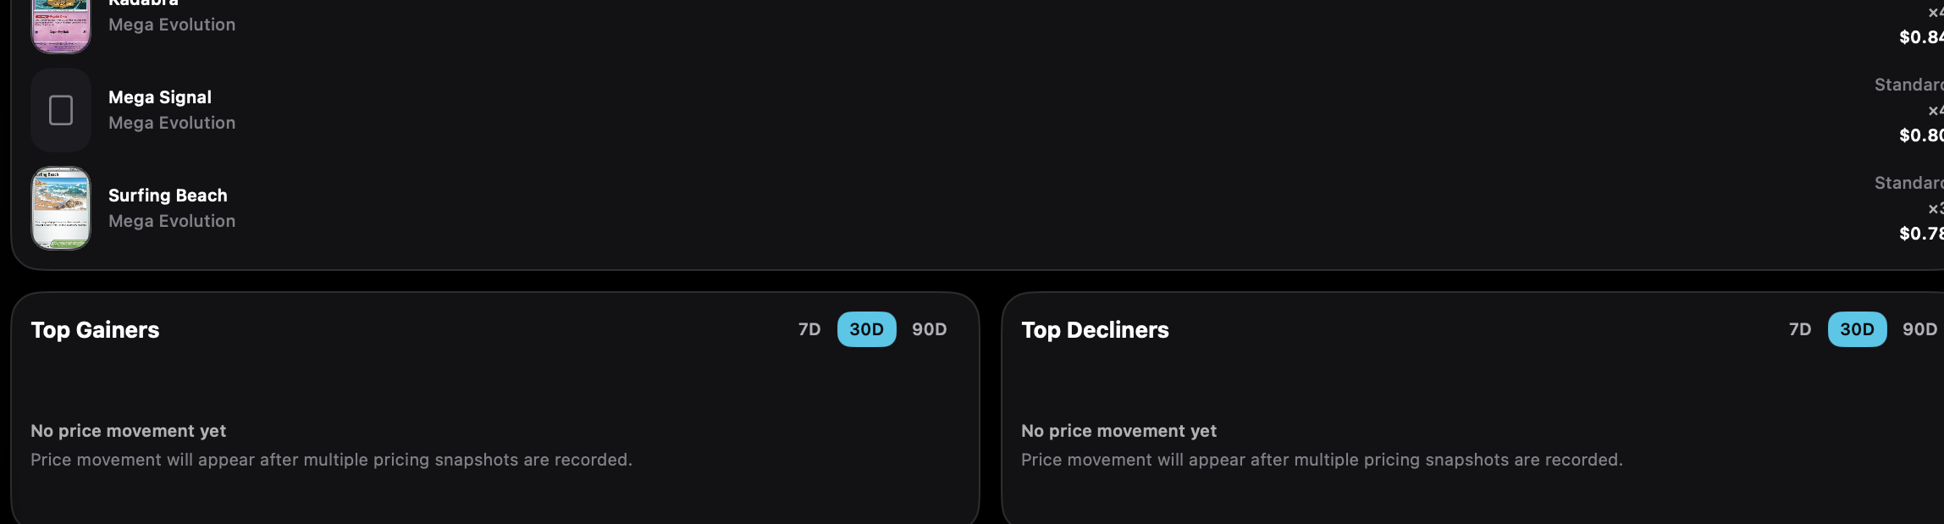Viewport: 1944px width, 524px height.
Task: Click Mega Evolution set under Mega Signal
Action: (172, 123)
